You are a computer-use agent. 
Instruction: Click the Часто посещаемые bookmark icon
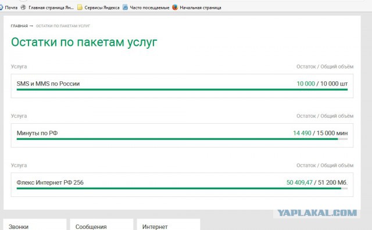pyautogui.click(x=126, y=8)
